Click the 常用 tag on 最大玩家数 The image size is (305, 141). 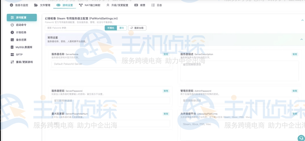pyautogui.click(x=166, y=114)
